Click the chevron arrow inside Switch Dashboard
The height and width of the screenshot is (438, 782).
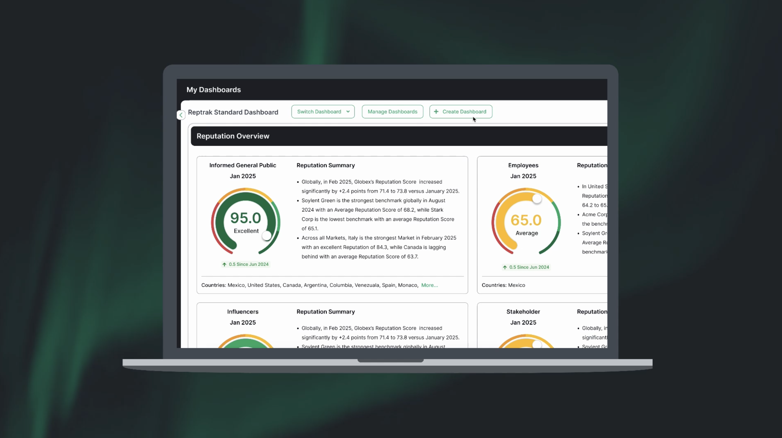(x=348, y=112)
